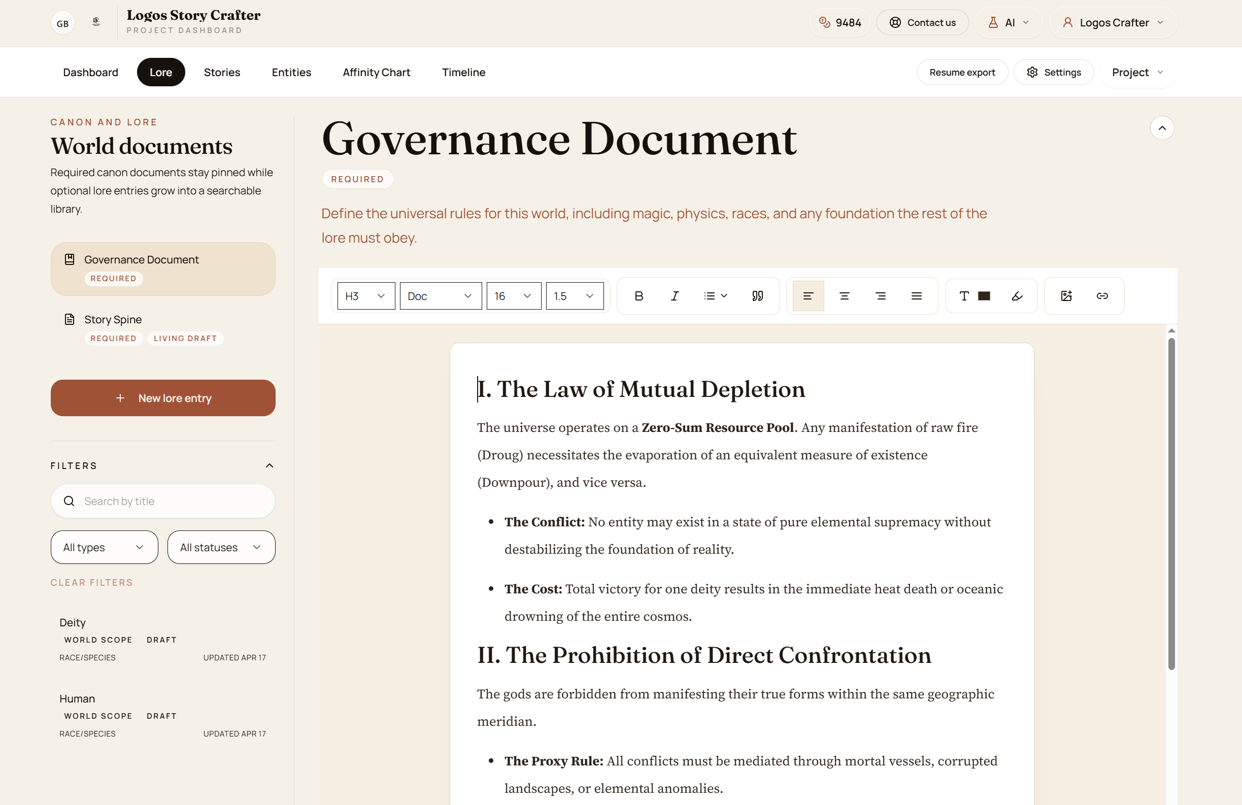Switch to the Stories tab
1242x805 pixels.
[222, 72]
